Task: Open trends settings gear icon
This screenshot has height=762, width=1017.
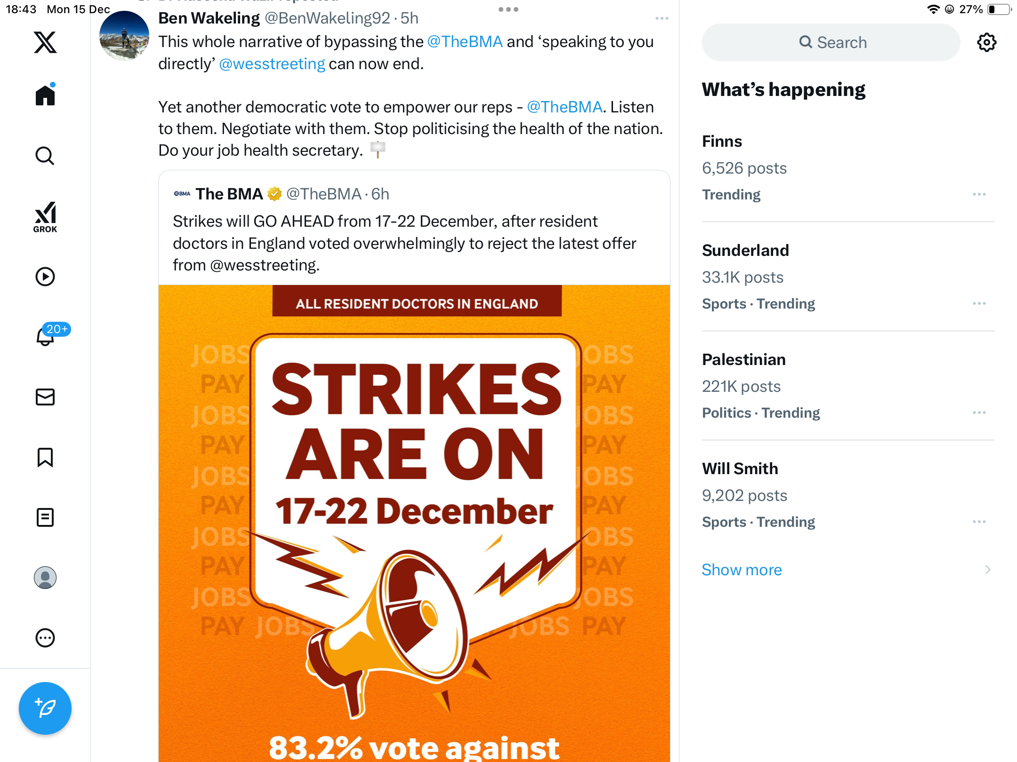Action: (986, 42)
